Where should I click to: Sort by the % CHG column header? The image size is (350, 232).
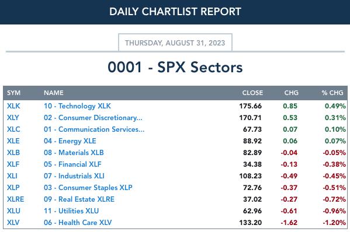tap(332, 93)
